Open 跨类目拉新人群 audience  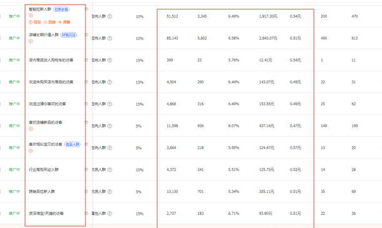point(42,192)
